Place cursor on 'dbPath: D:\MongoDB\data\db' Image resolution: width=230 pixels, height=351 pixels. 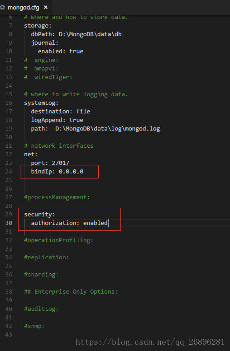(77, 34)
